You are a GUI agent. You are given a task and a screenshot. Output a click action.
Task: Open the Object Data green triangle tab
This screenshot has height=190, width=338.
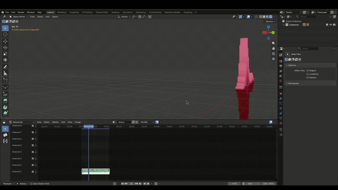pyautogui.click(x=280, y=118)
